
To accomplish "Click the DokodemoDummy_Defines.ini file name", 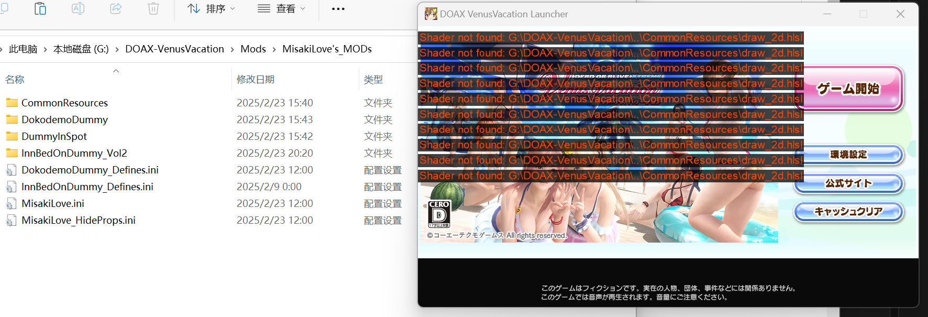I will point(90,170).
